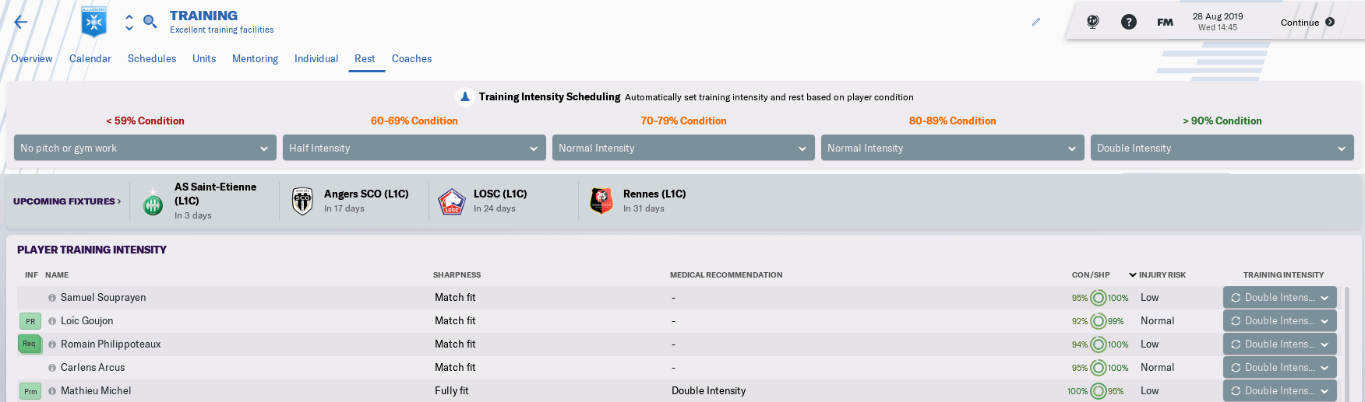Click the back arrow icon

click(x=21, y=22)
